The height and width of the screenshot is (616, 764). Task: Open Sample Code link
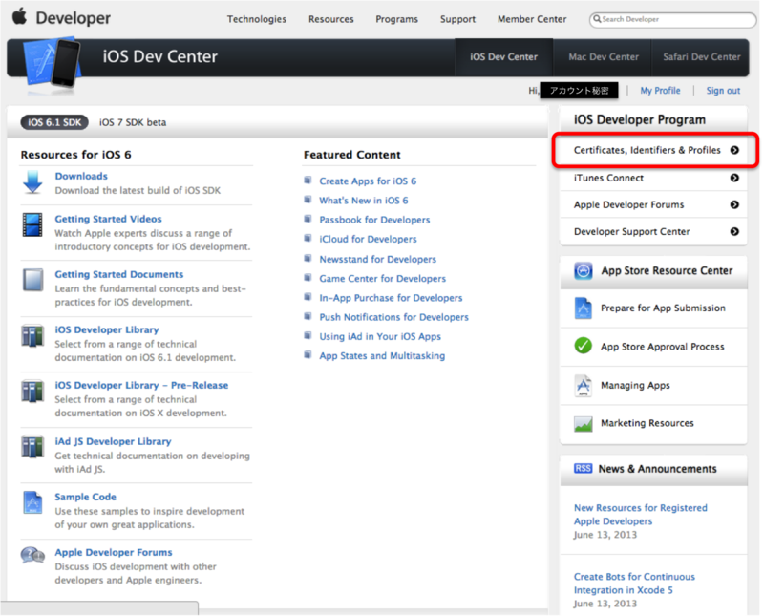(x=85, y=497)
